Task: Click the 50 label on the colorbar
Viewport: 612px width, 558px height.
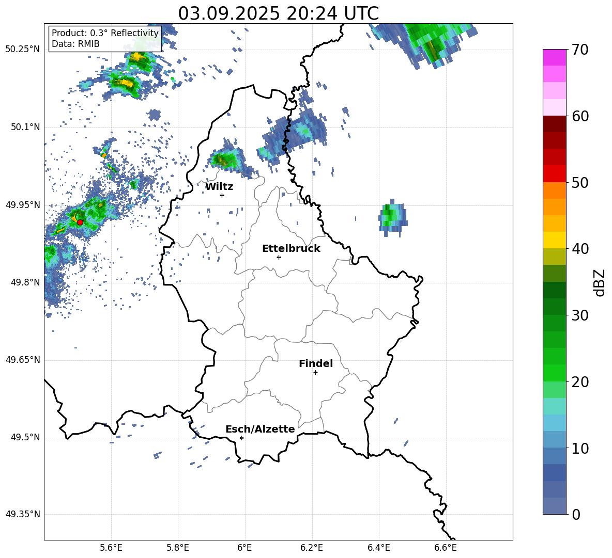Action: (579, 182)
